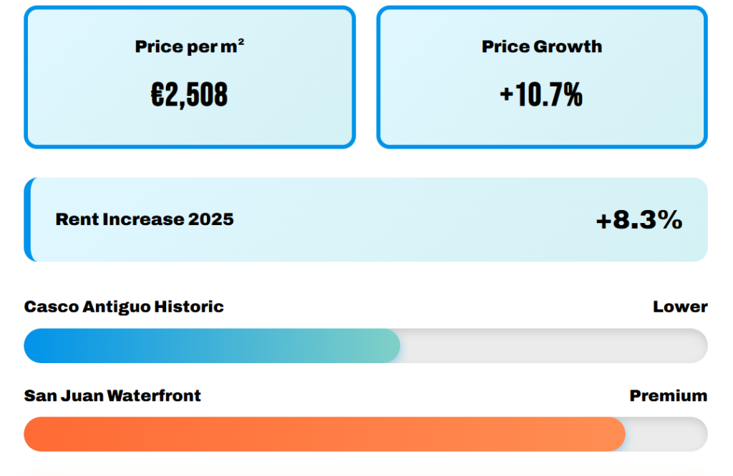The width and height of the screenshot is (733, 476).
Task: Click the gray empty part of Casco Antiguo bar
Action: click(x=553, y=346)
